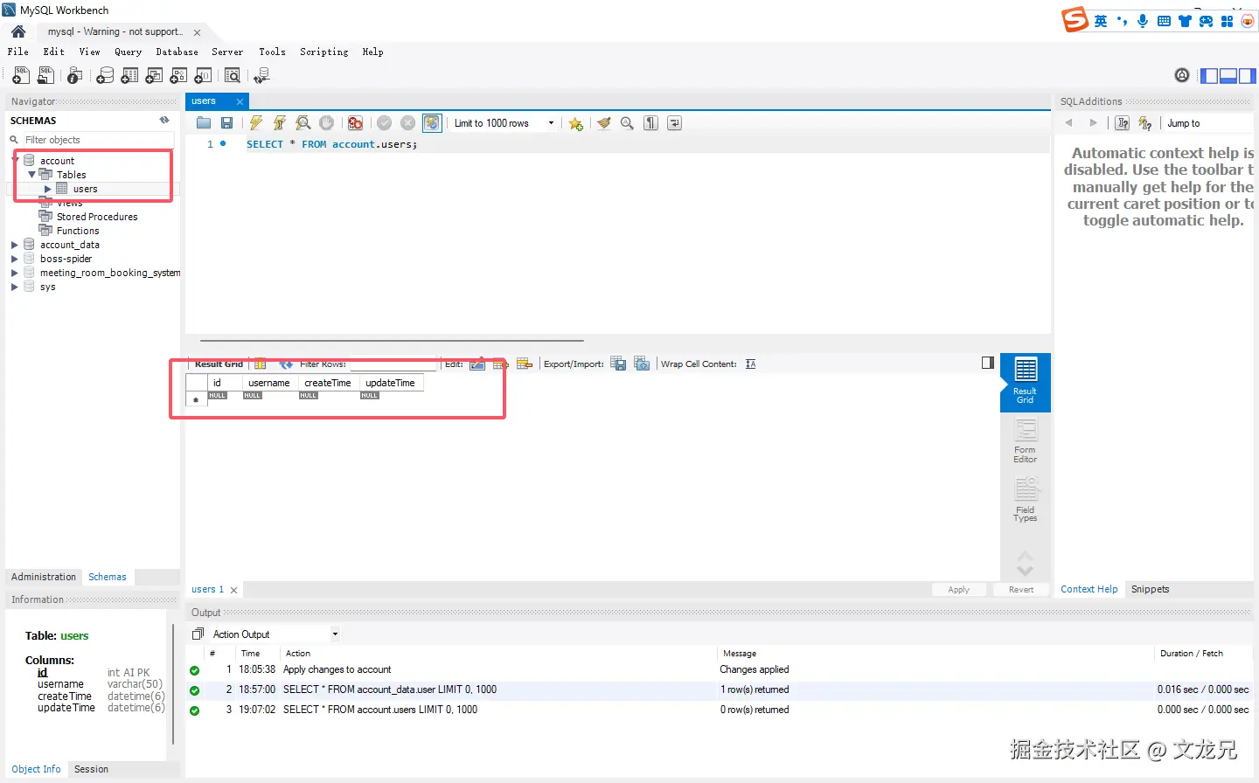The height and width of the screenshot is (783, 1259).
Task: Expand the meeting_room_booking_system schema
Action: coord(15,273)
